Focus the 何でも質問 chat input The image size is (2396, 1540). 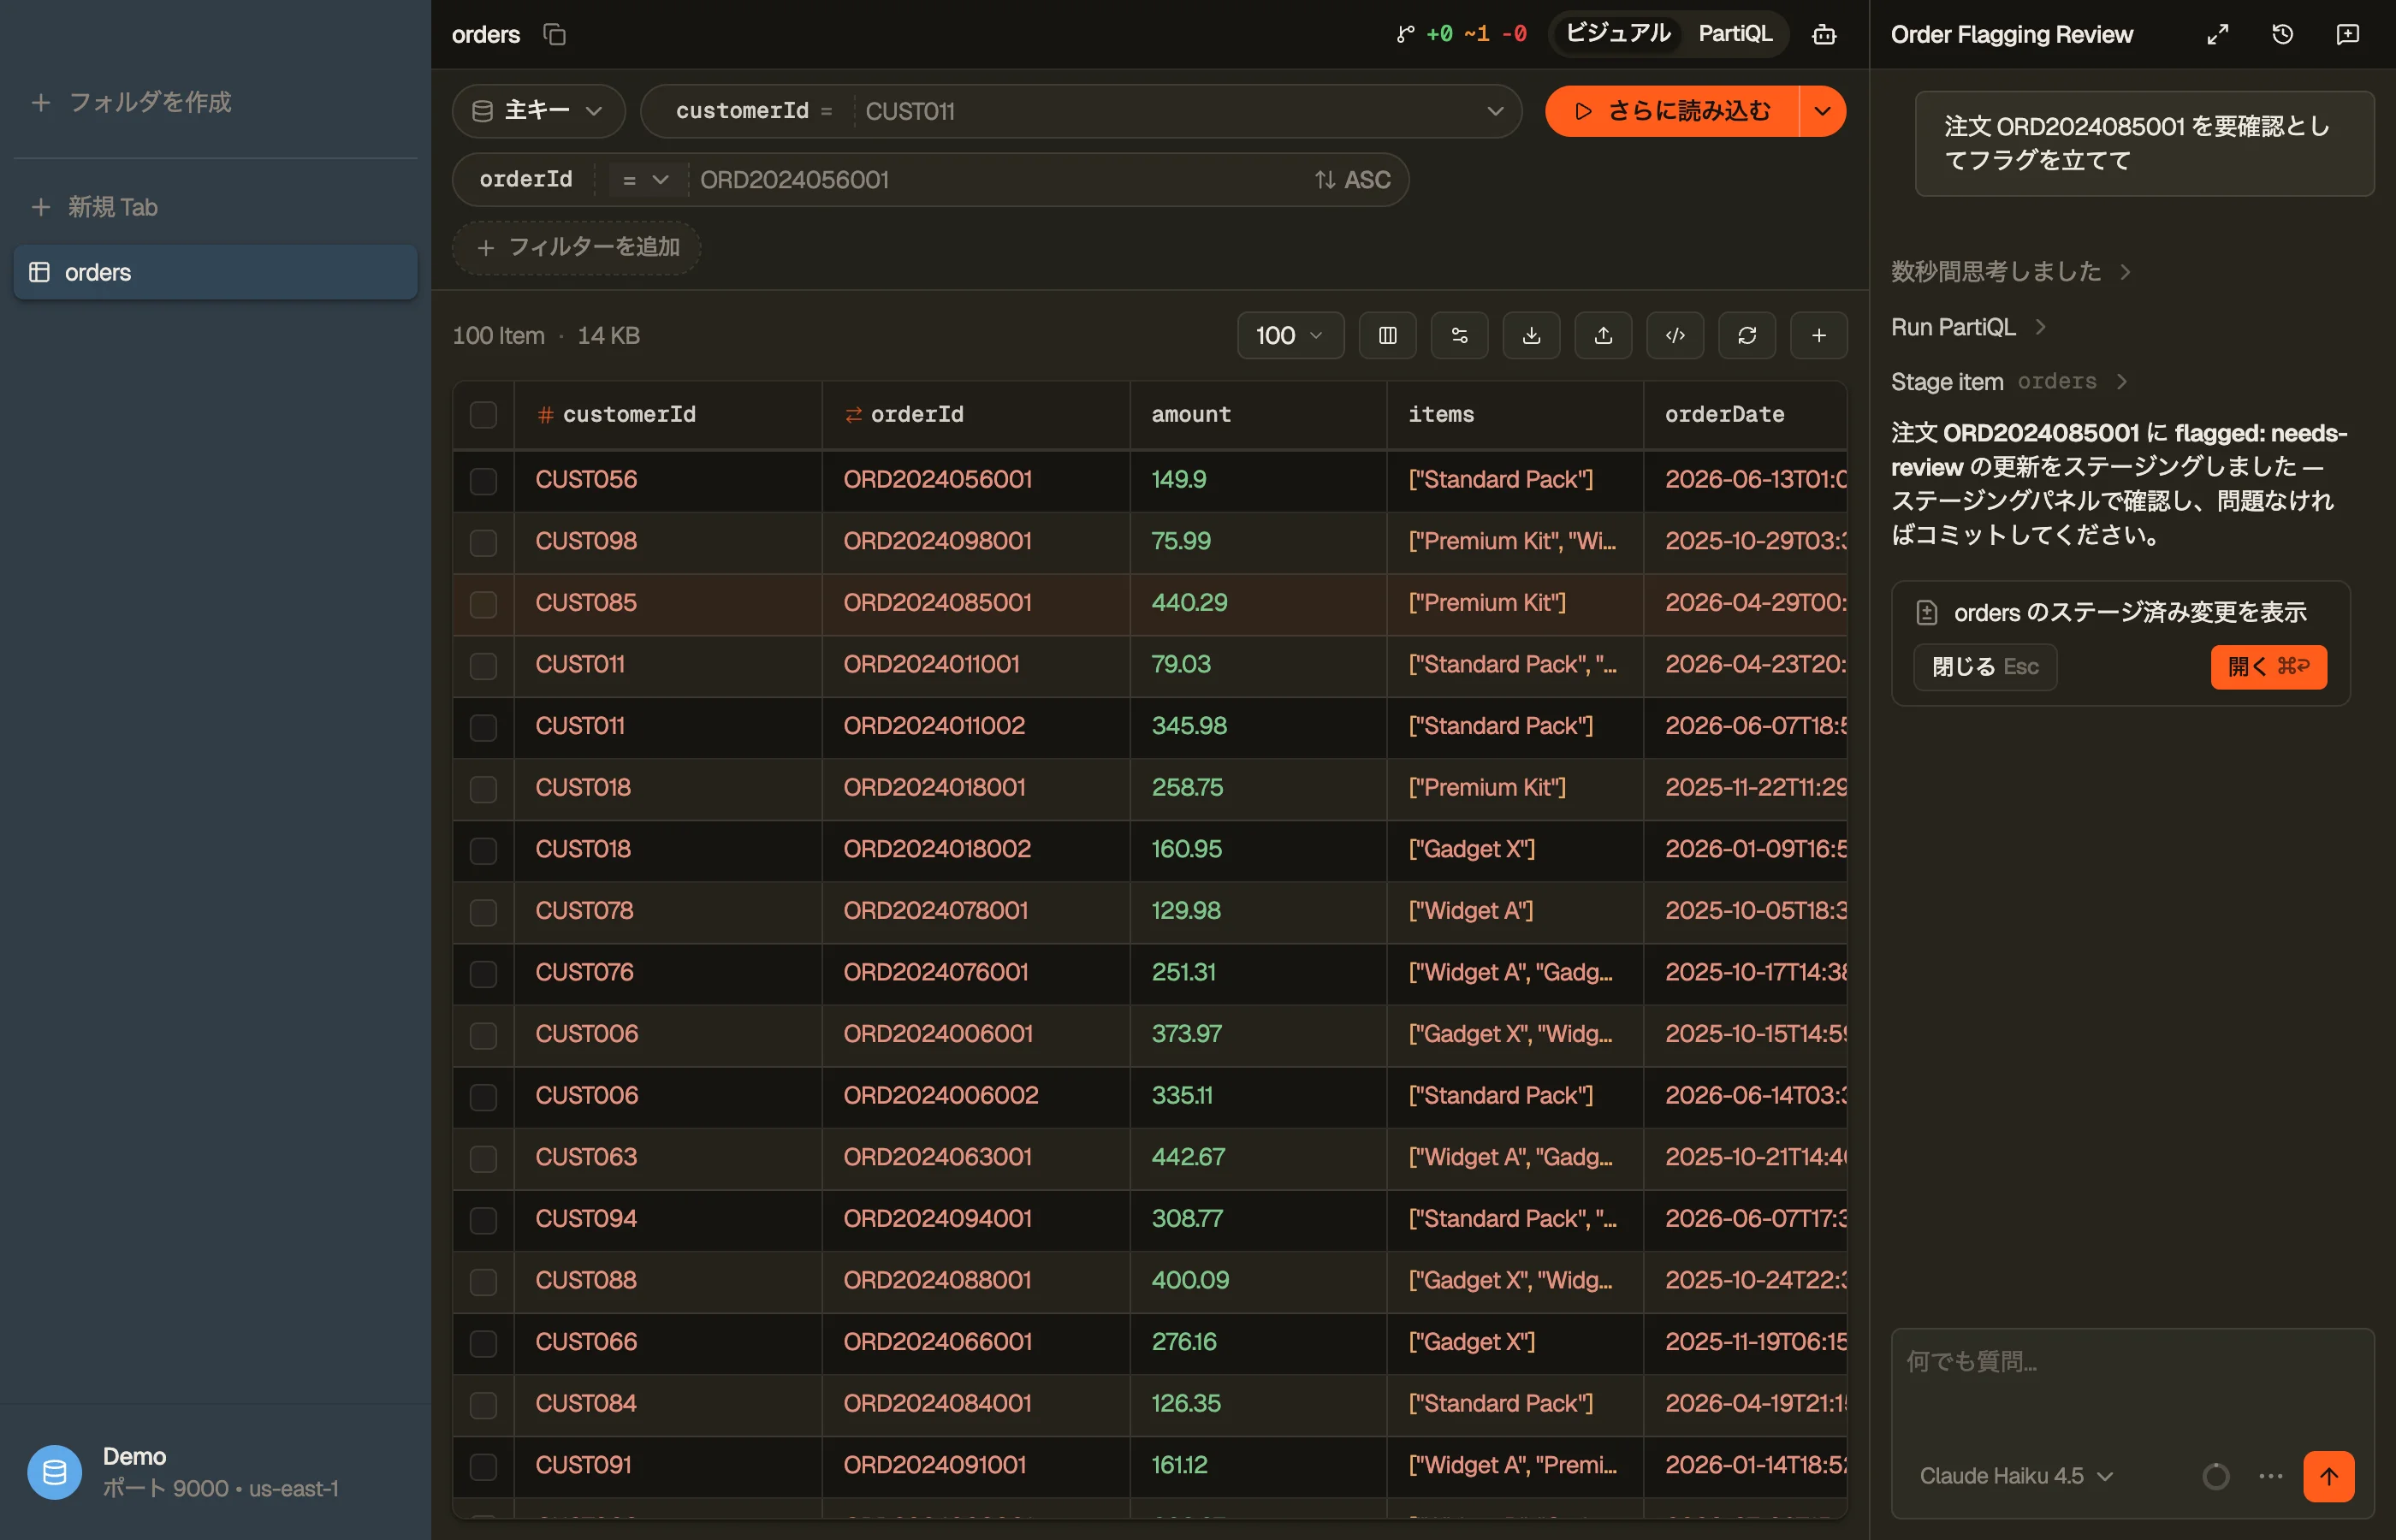[2132, 1385]
